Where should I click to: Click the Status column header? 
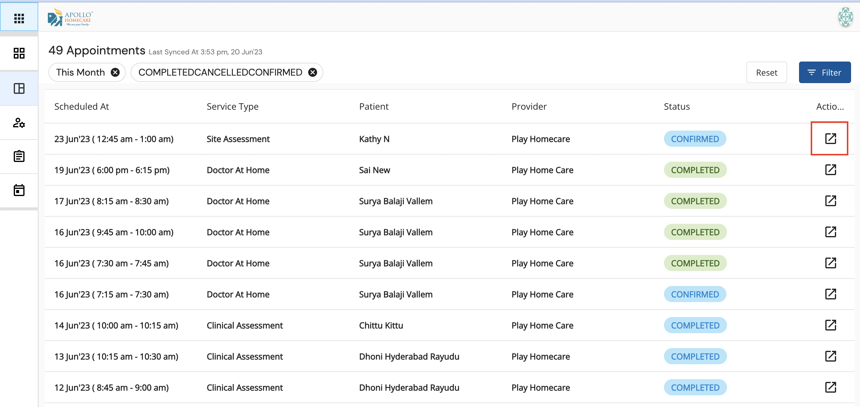pos(677,106)
